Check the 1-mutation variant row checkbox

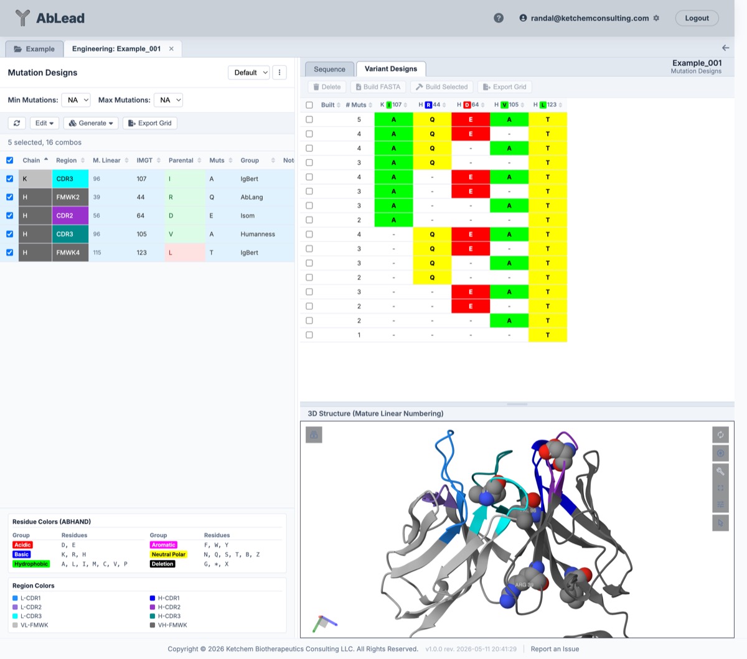click(309, 335)
